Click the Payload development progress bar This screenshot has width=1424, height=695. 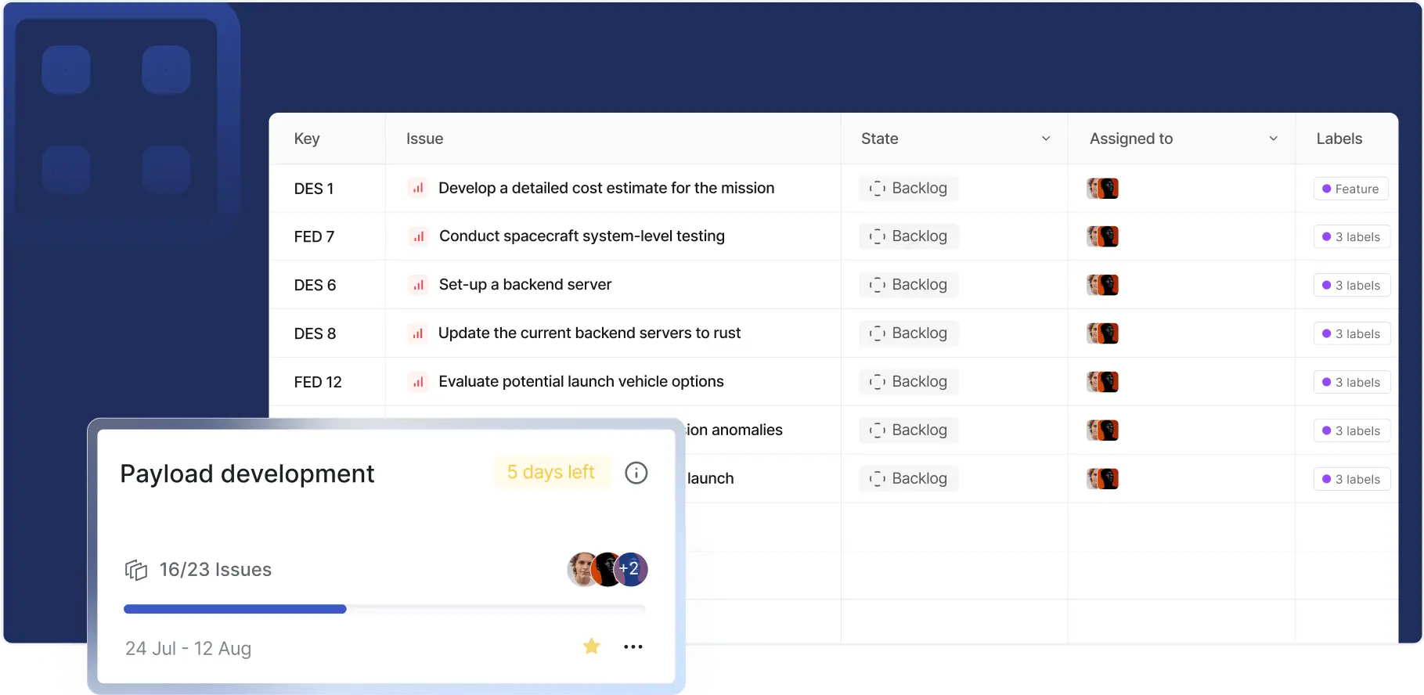coord(384,609)
